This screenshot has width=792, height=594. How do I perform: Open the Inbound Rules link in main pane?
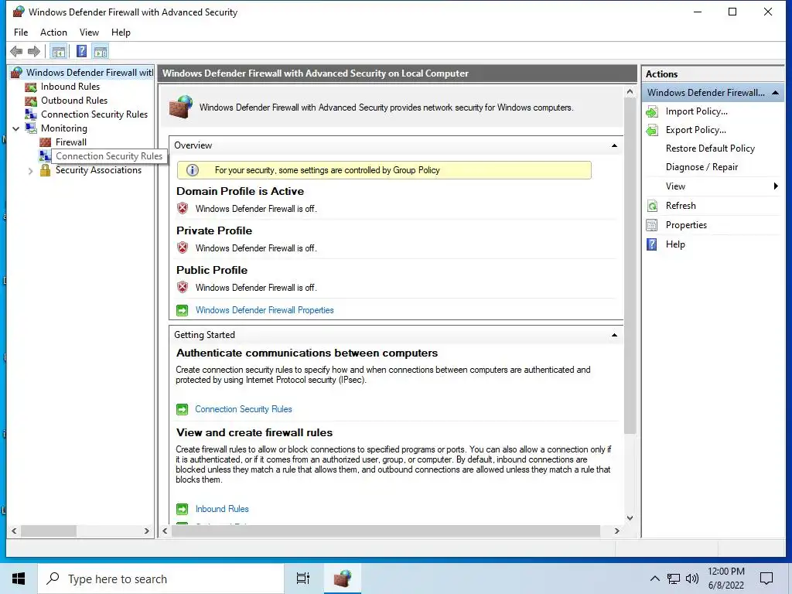pos(222,509)
